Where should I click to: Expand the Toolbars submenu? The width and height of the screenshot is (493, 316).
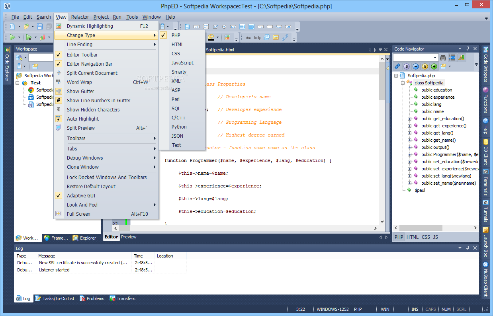tap(106, 138)
